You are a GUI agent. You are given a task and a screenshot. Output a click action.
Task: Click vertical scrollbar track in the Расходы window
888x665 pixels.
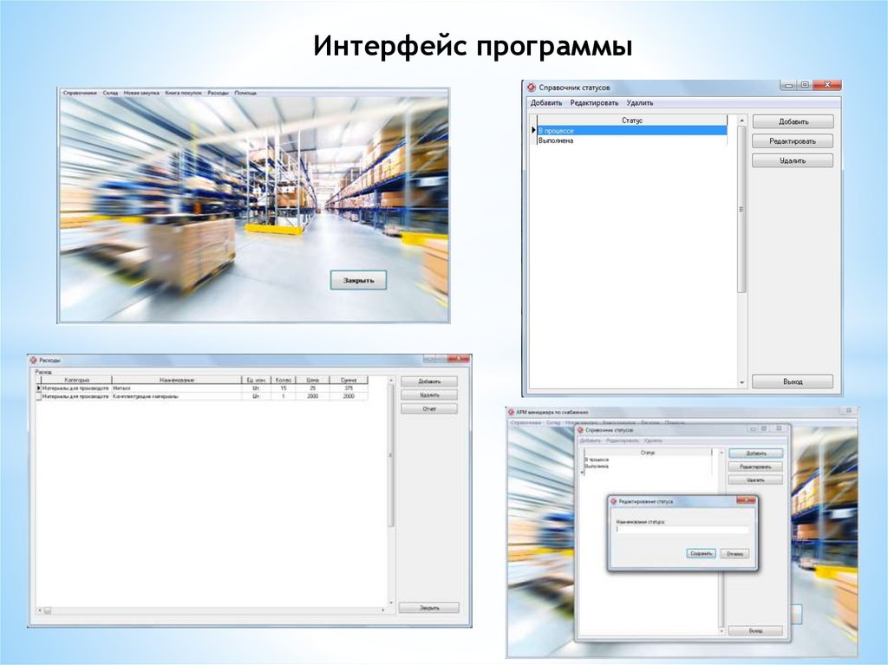coord(390,564)
